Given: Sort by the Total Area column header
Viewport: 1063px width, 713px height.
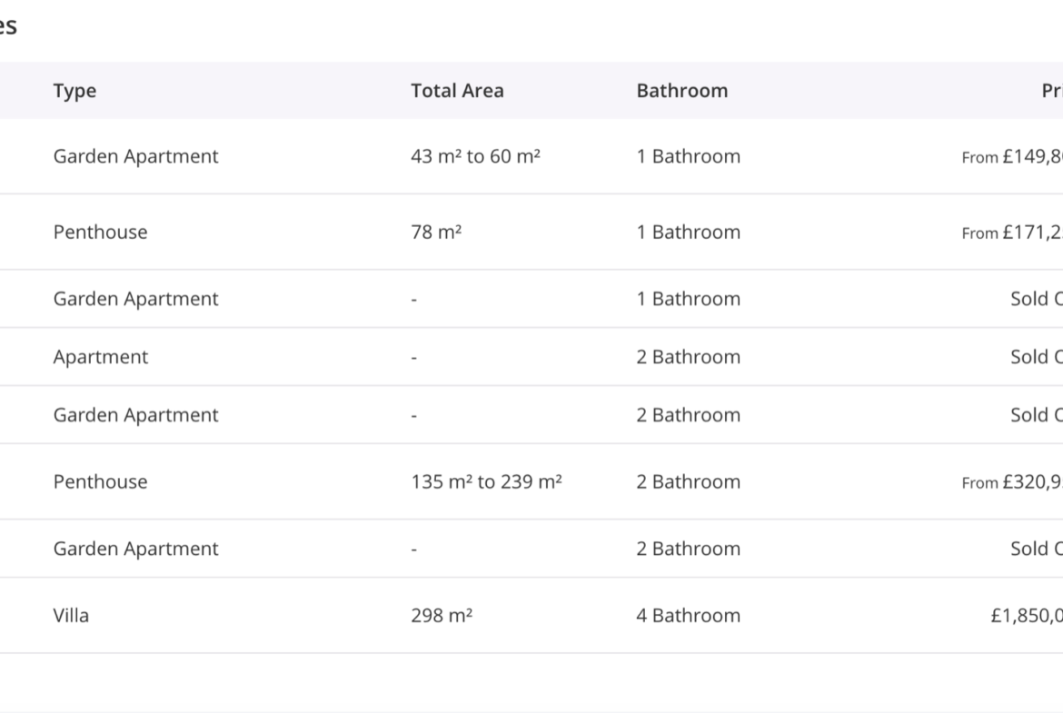Looking at the screenshot, I should 457,91.
